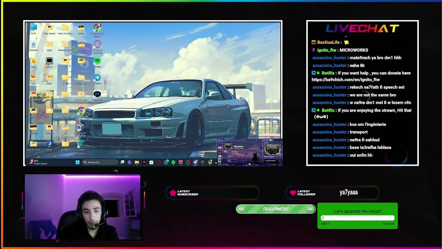Select the black laptop desktop icon

(x=49, y=61)
